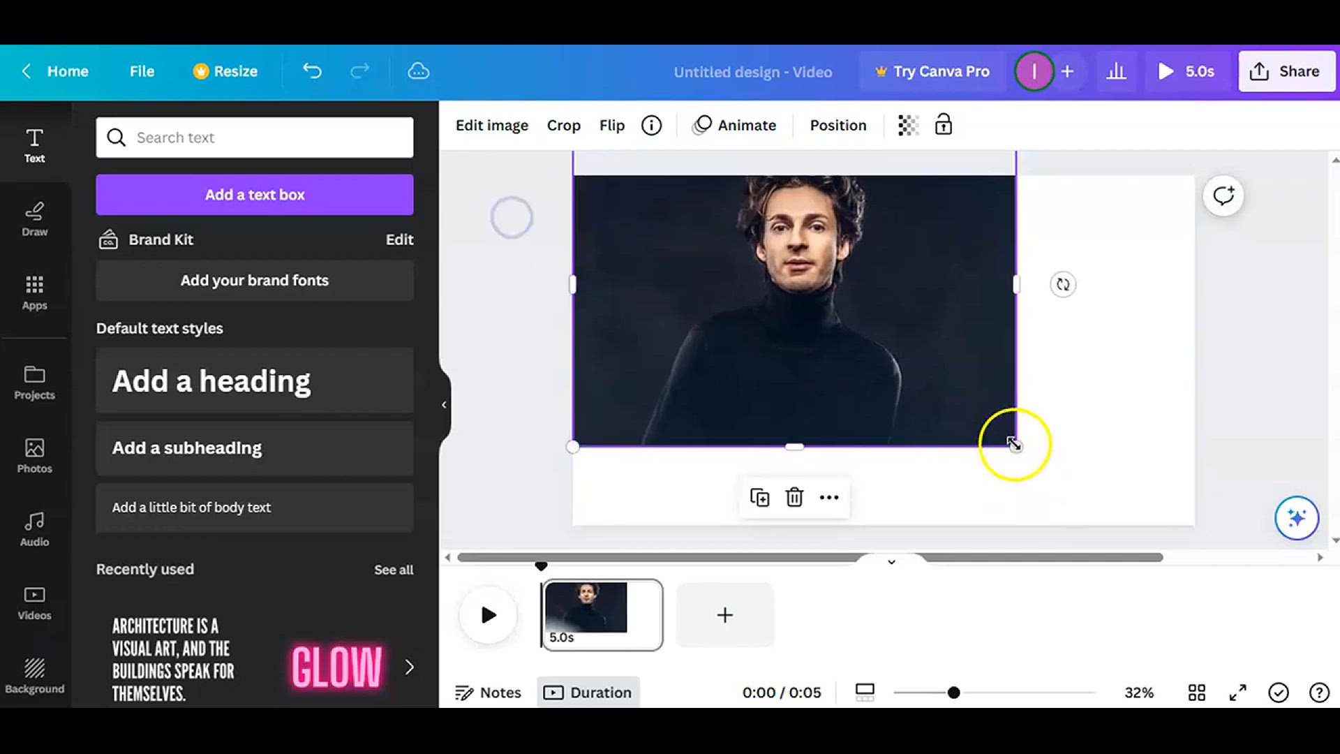
Task: Click Edit image in toolbar
Action: [492, 126]
